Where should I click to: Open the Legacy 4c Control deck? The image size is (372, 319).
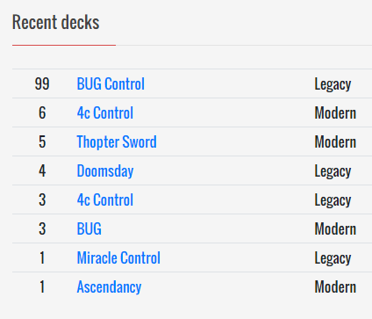(105, 199)
